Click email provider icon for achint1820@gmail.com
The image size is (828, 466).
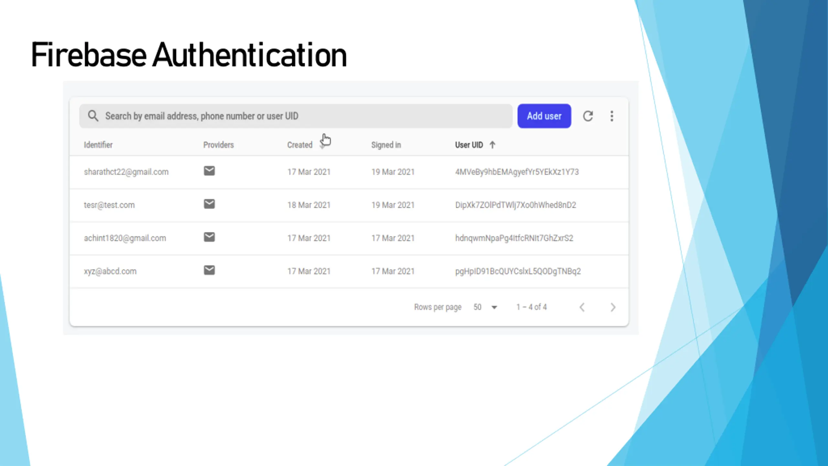(x=209, y=237)
